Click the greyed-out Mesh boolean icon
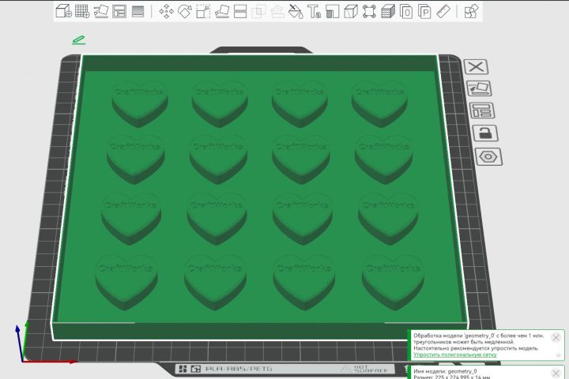This screenshot has height=379, width=569. coord(258,11)
